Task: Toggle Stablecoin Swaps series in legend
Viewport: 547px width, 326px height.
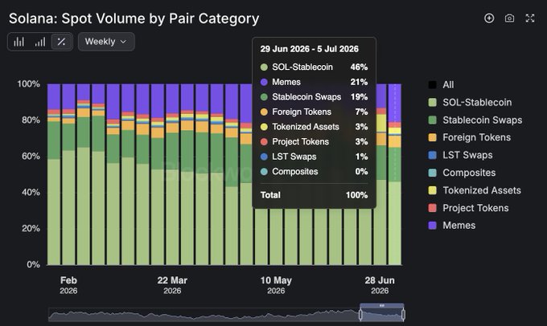Action: click(x=475, y=120)
